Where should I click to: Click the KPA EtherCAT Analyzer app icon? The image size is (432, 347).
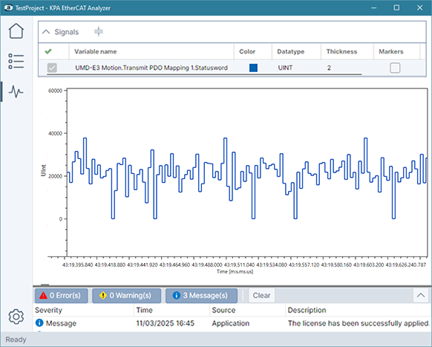click(9, 7)
